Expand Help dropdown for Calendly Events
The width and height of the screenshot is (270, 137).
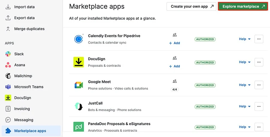pyautogui.click(x=245, y=39)
